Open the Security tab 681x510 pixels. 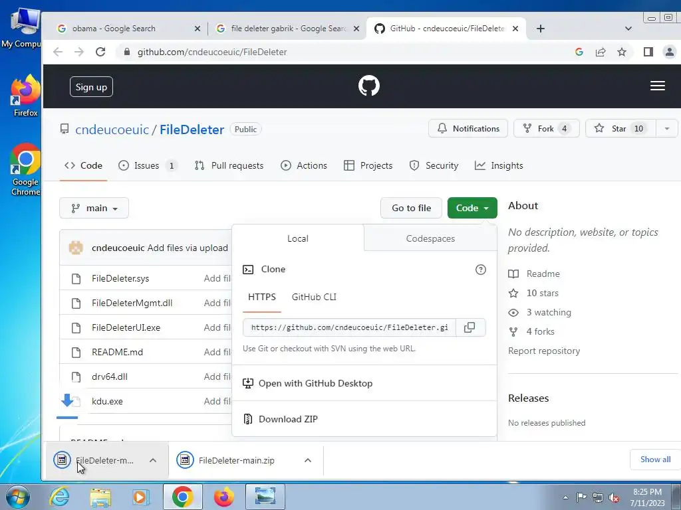[x=434, y=165]
